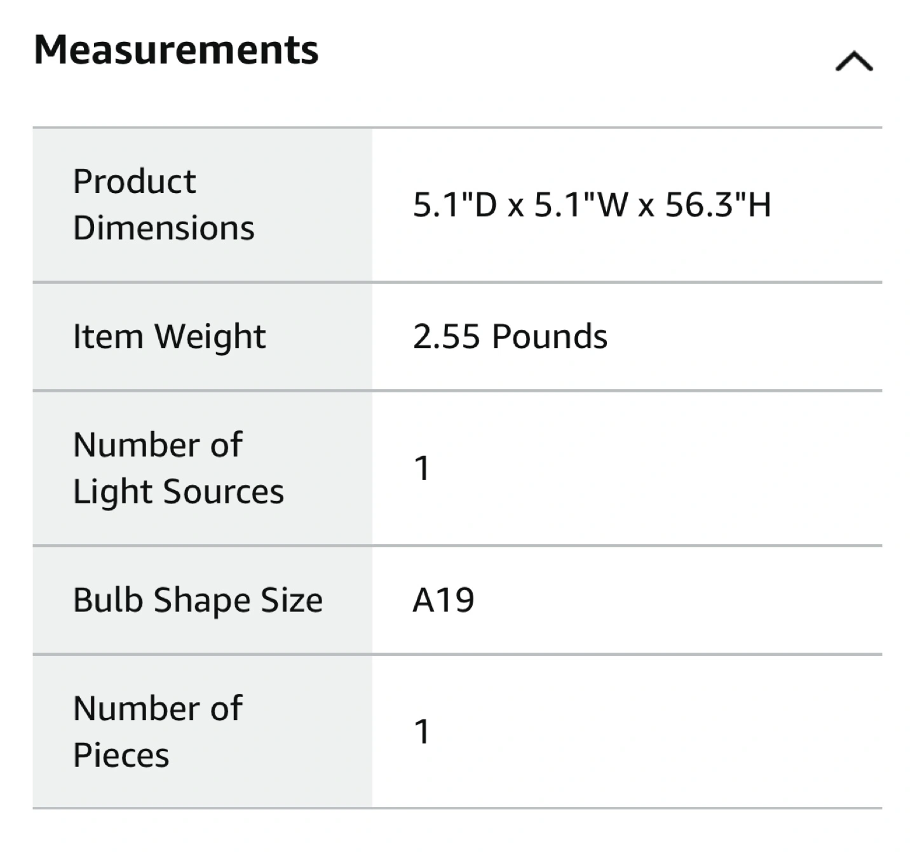Click the word Dimensions in first row
Screen dimensions: 915x852
[x=163, y=228]
